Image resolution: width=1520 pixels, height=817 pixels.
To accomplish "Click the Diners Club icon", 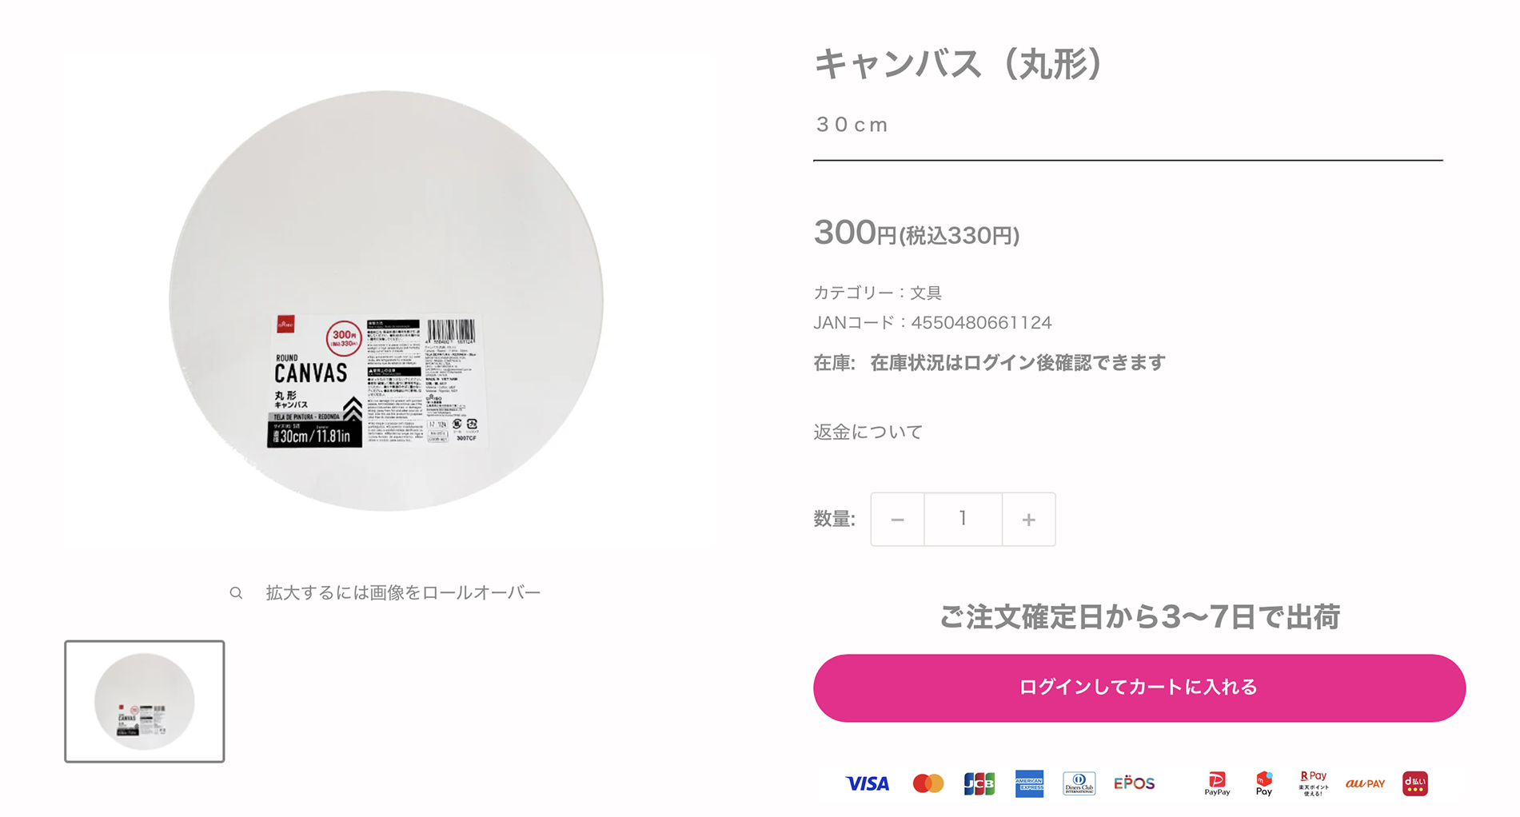I will [x=1079, y=783].
